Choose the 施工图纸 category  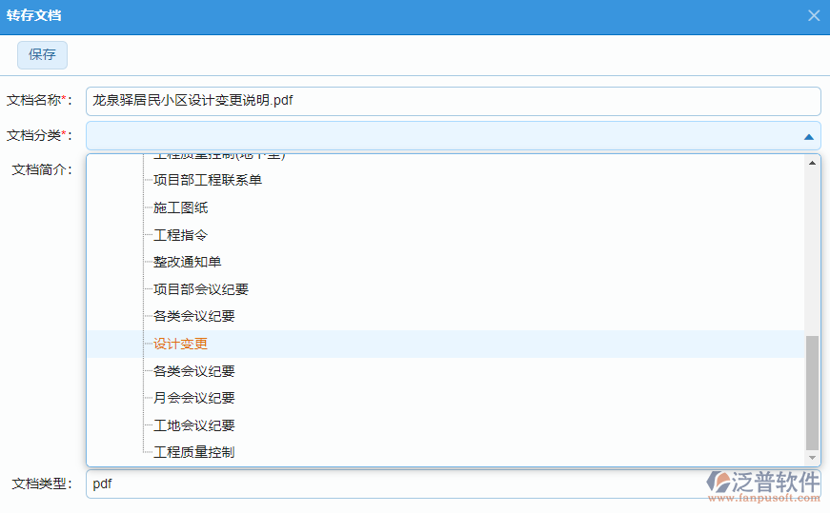point(180,207)
